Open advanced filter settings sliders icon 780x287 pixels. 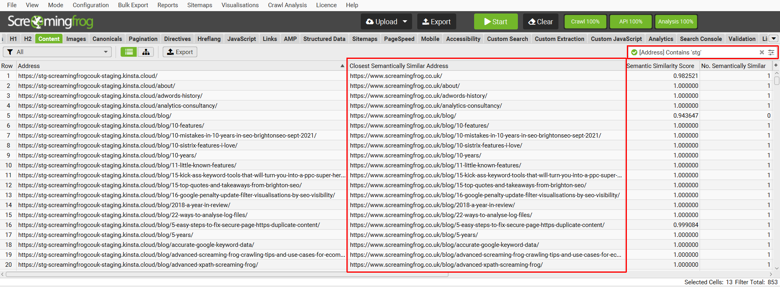771,52
